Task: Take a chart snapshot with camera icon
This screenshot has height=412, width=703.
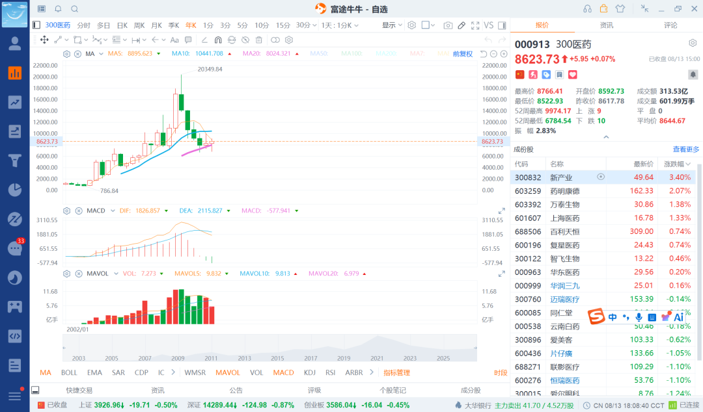Action: tap(448, 25)
